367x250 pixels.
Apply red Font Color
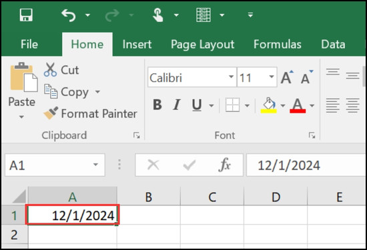point(298,105)
